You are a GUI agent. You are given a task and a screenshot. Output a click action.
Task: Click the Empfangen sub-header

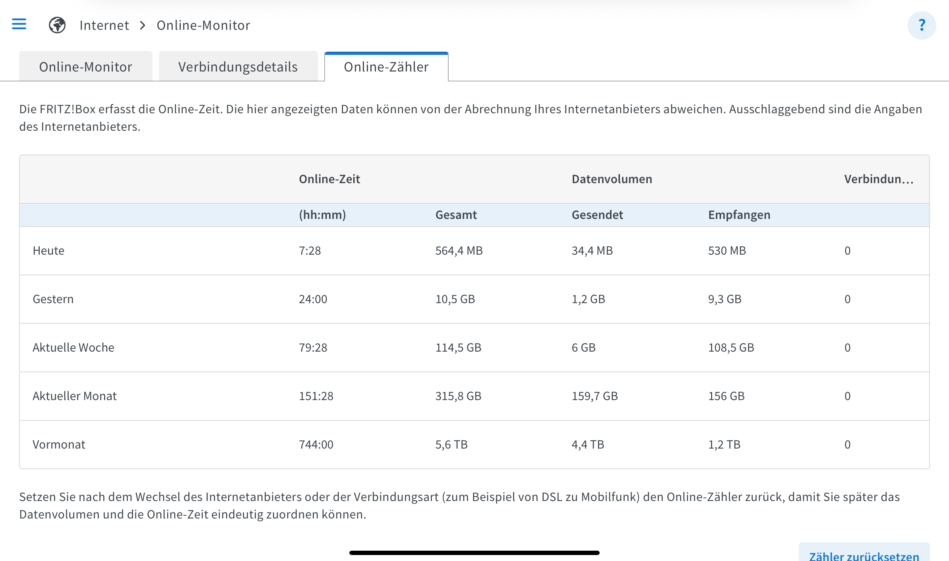(739, 215)
